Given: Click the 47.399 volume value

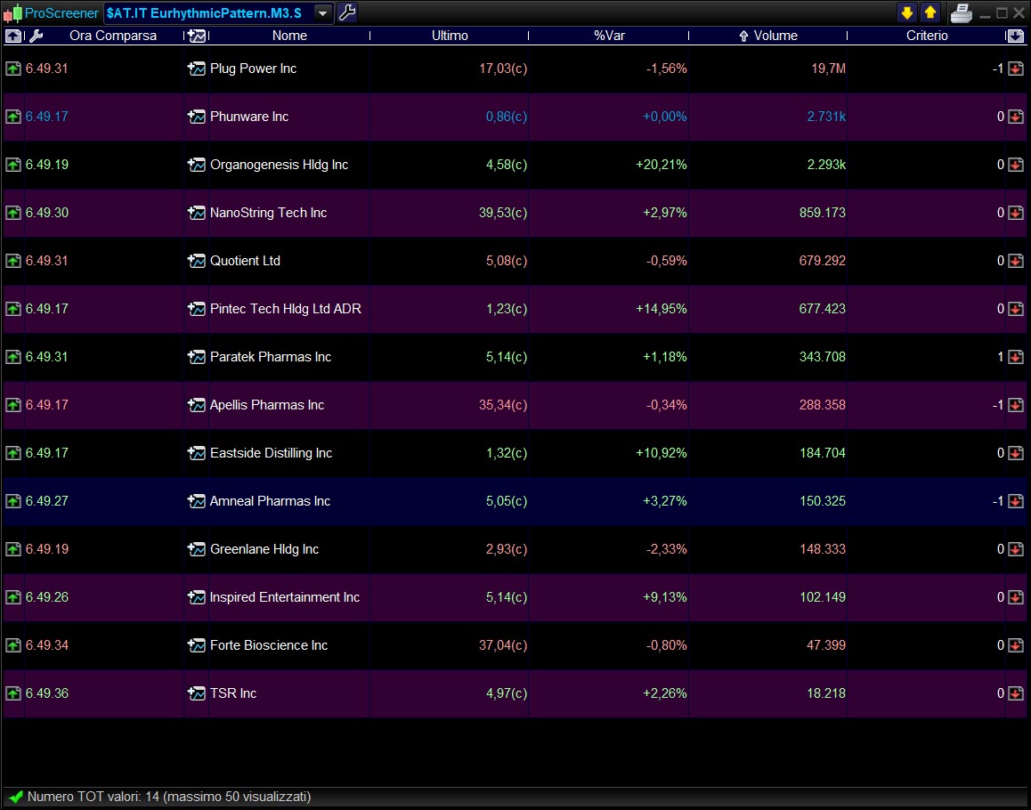Looking at the screenshot, I should point(826,644).
